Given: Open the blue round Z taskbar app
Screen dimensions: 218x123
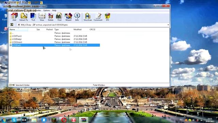Looking at the screenshot, I should [44, 120].
